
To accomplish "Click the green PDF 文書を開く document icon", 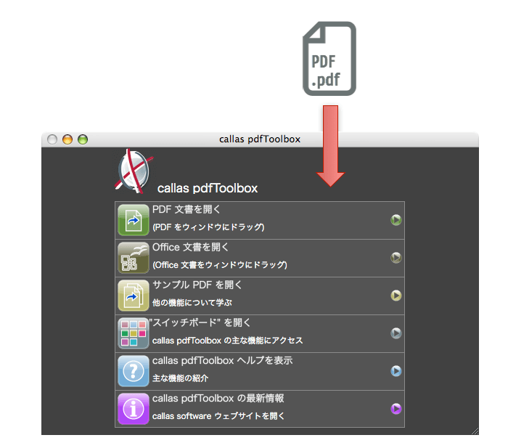I will pos(133,220).
